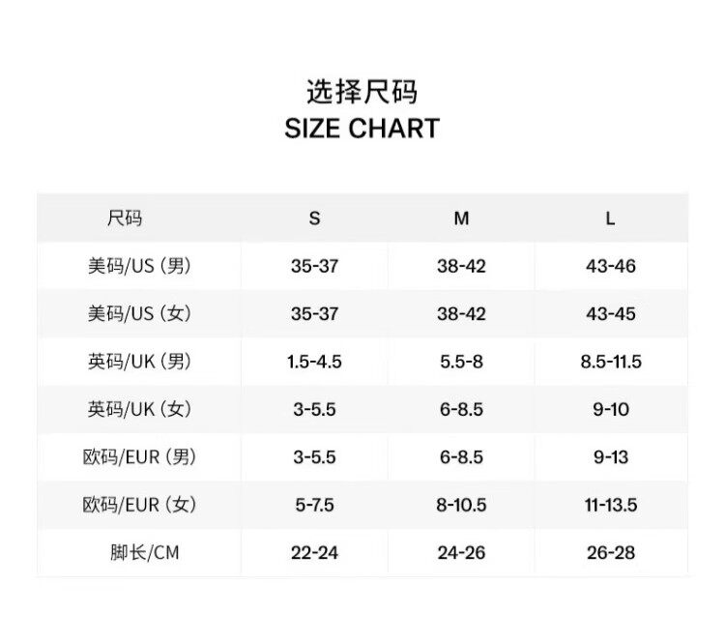Viewport: 725px width, 642px height.
Task: Click the SIZE CHART heading
Action: coord(362,129)
